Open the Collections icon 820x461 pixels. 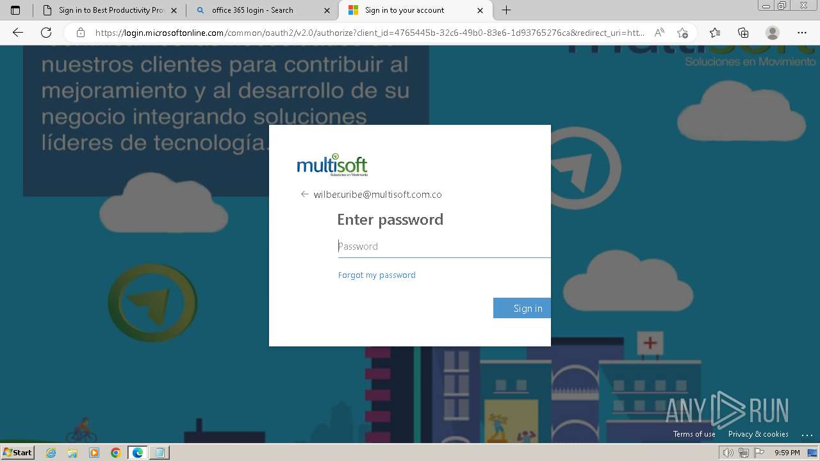tap(743, 33)
